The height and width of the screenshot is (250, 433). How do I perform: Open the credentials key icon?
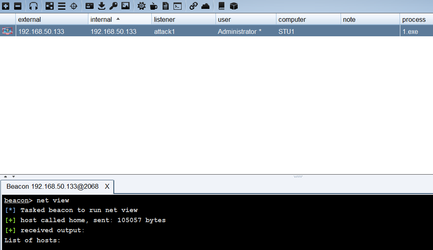point(113,6)
